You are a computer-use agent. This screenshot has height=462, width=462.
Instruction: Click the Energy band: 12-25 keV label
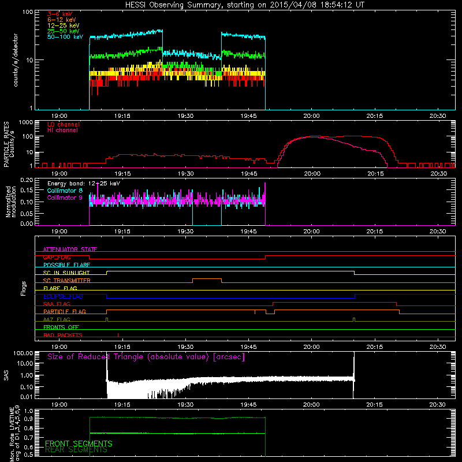click(x=84, y=184)
